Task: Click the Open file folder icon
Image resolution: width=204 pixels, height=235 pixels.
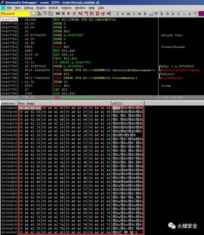Action: coord(34,14)
